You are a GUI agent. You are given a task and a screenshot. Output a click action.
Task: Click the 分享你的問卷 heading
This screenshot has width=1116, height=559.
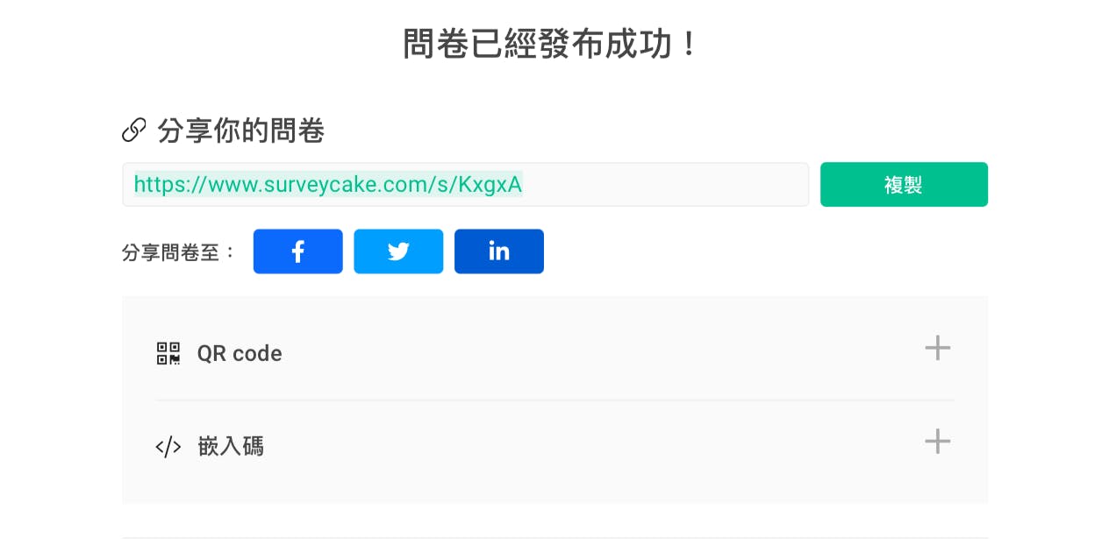[x=241, y=131]
